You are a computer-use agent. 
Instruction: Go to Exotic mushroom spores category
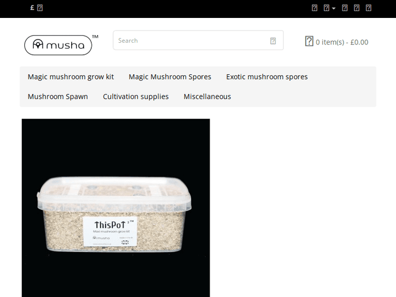tap(267, 77)
